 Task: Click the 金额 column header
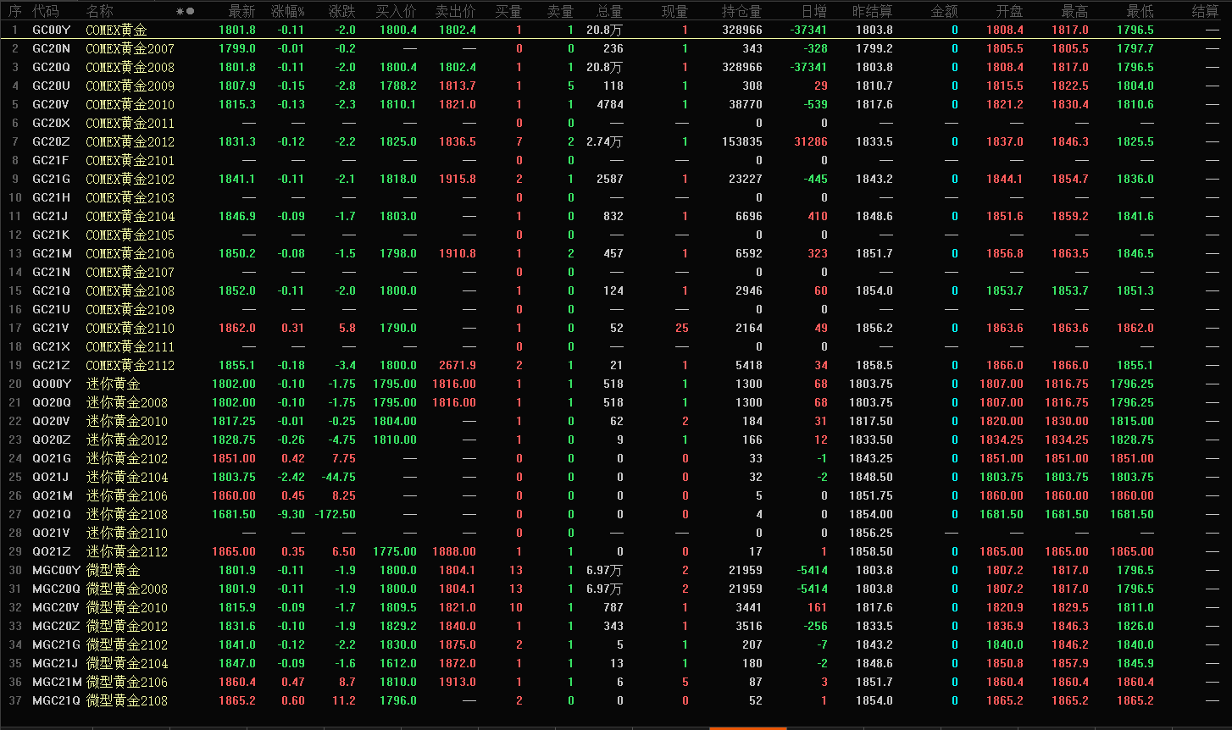tap(945, 11)
